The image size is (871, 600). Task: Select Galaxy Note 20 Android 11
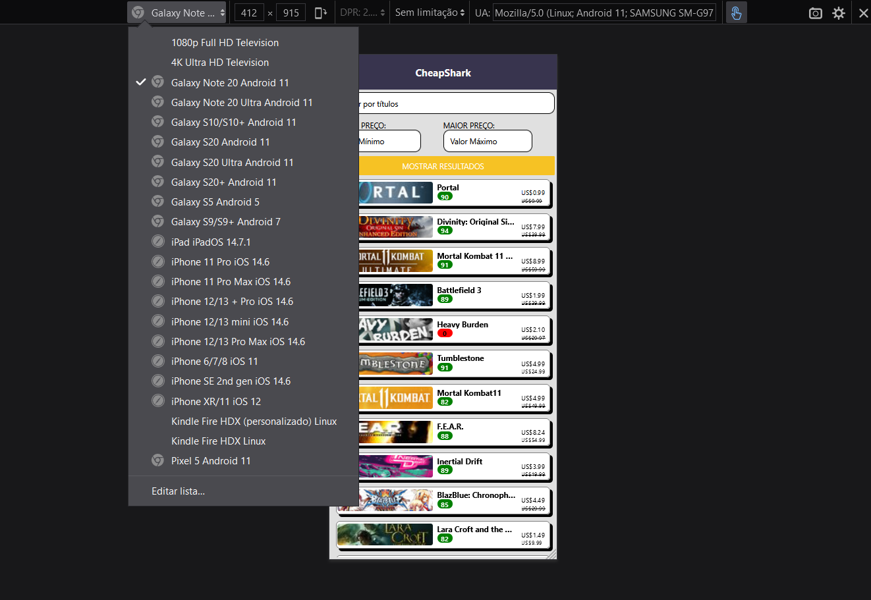[243, 83]
